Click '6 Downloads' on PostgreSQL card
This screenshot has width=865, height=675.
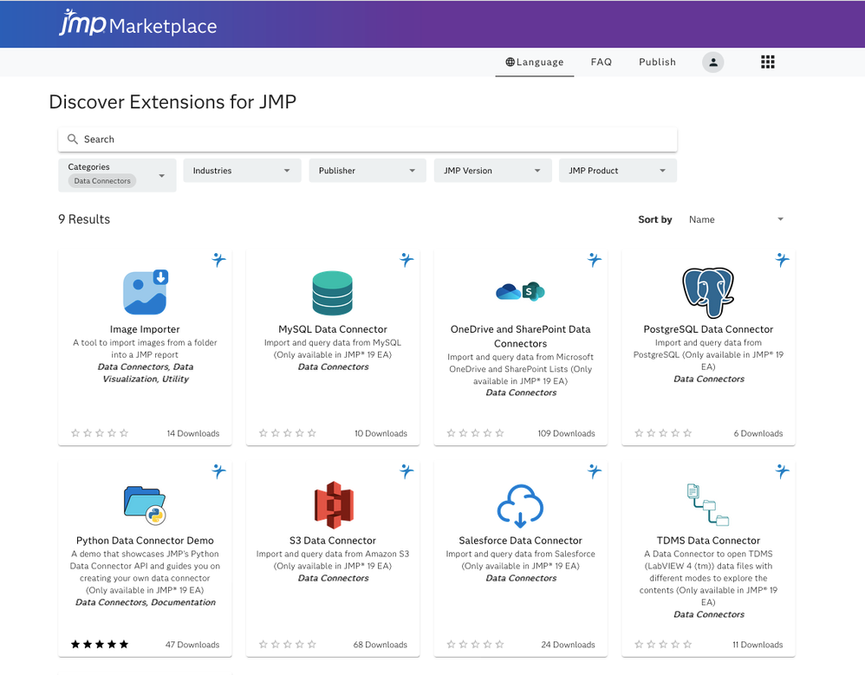pyautogui.click(x=758, y=433)
